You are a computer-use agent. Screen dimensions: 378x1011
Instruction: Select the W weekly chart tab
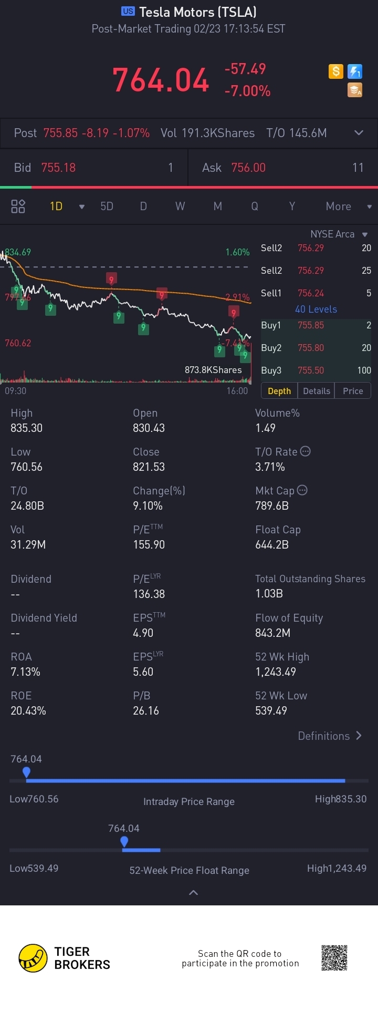180,206
